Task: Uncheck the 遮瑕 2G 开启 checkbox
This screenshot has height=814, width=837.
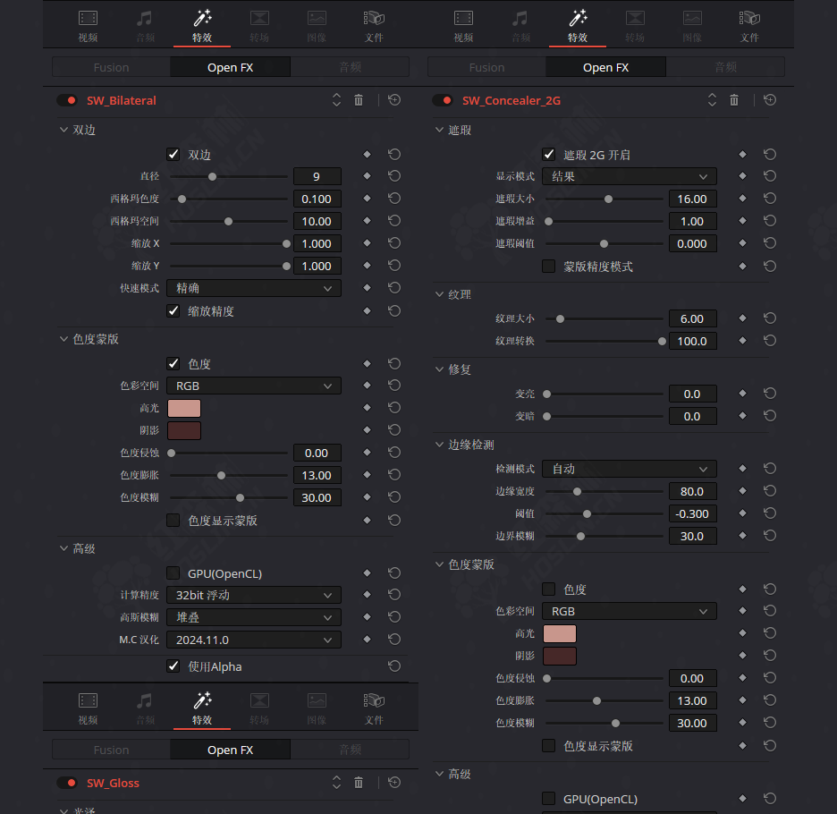Action: (x=548, y=155)
